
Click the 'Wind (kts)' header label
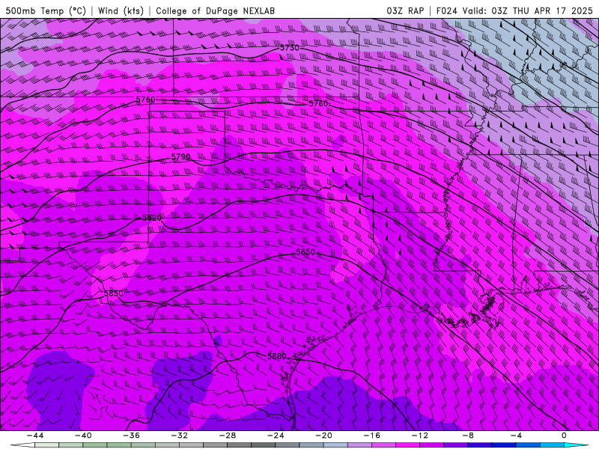pos(121,10)
